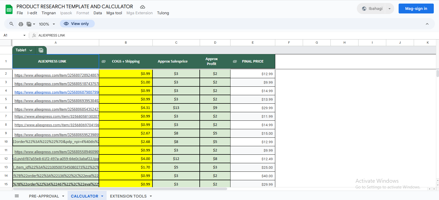Image resolution: width=439 pixels, height=200 pixels.
Task: Click the Approx Salesprice header cell
Action: (176, 61)
